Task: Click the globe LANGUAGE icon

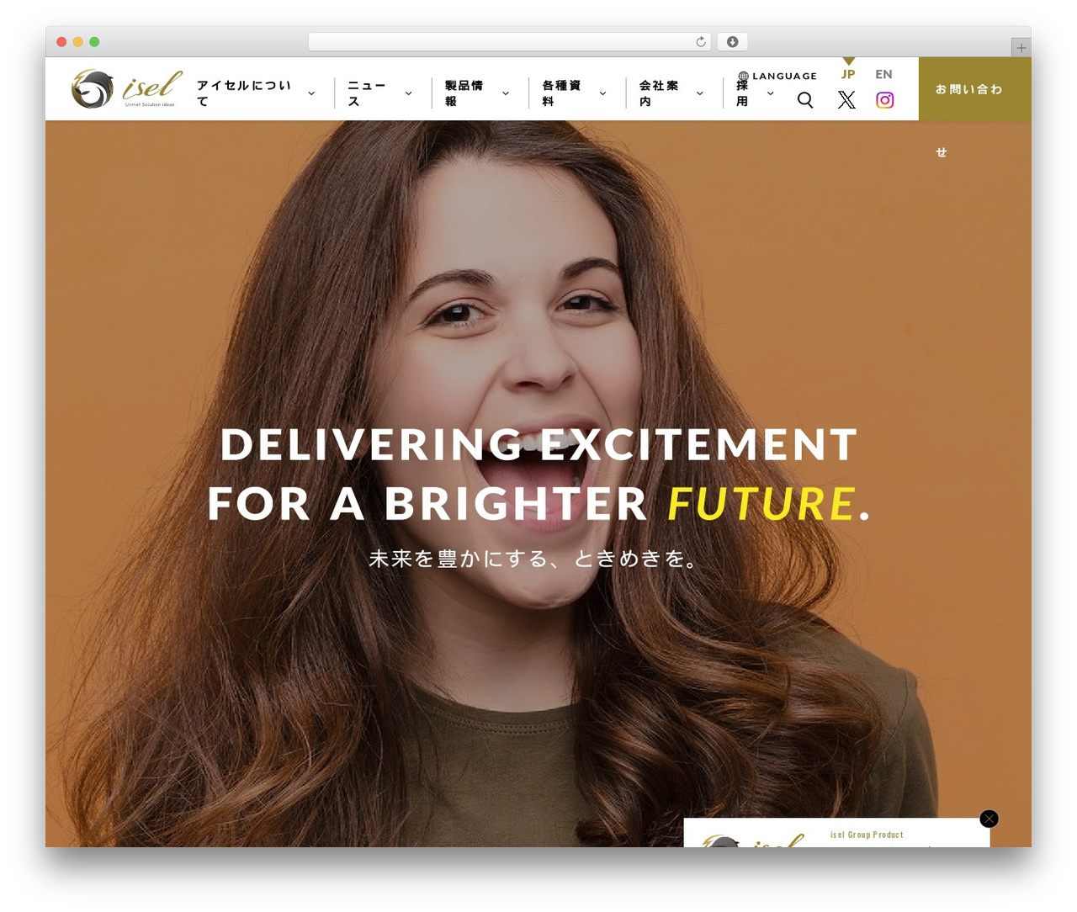Action: pyautogui.click(x=743, y=76)
